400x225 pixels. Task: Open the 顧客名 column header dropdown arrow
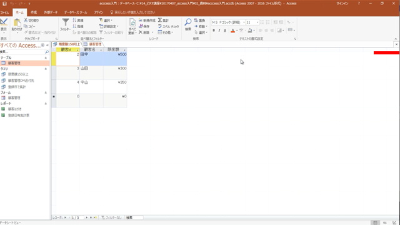coord(101,50)
